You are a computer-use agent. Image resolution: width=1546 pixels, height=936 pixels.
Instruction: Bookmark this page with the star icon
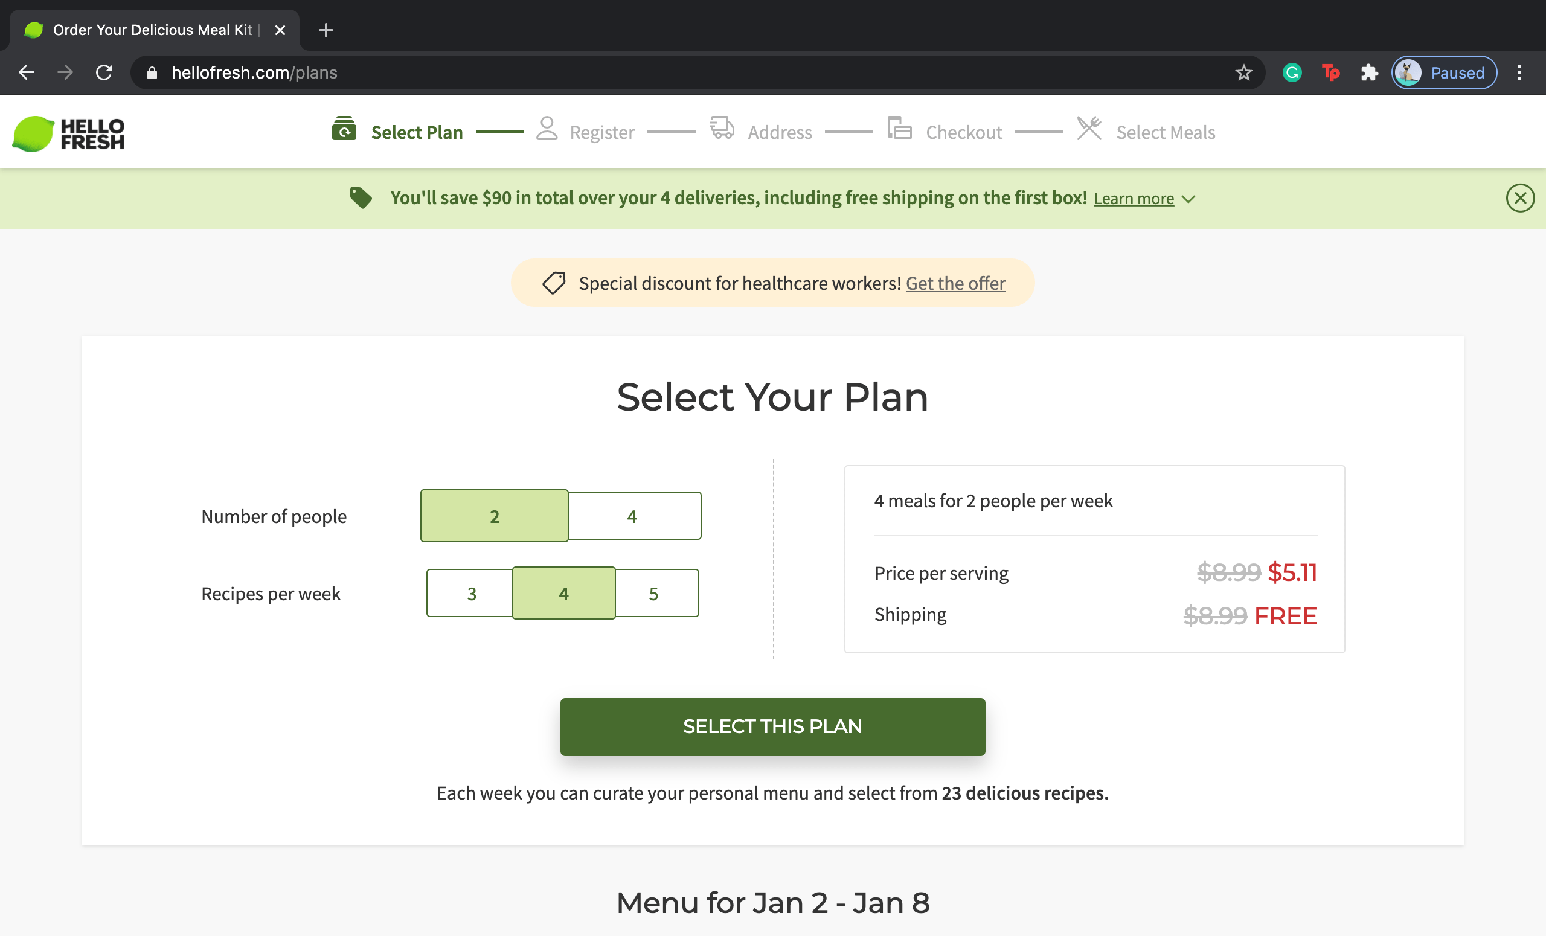[1243, 73]
